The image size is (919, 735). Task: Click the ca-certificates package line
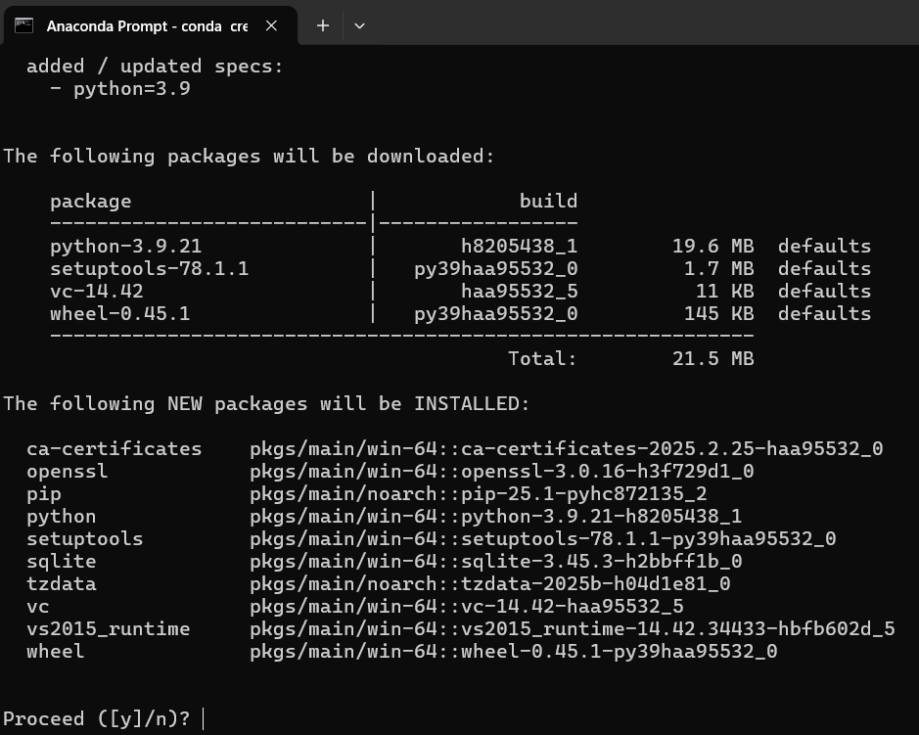pyautogui.click(x=115, y=448)
